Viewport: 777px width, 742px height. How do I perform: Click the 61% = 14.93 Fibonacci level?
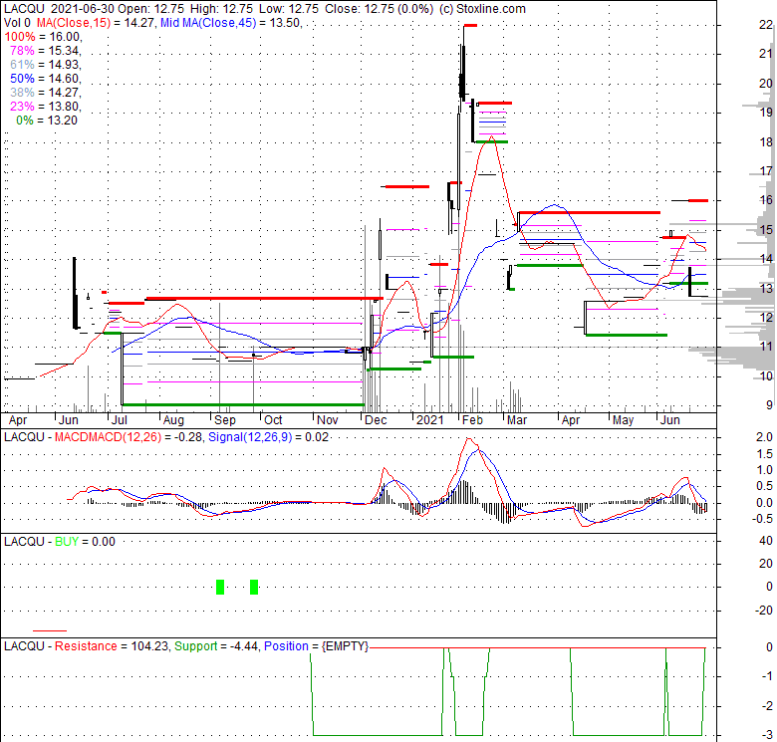pos(46,65)
